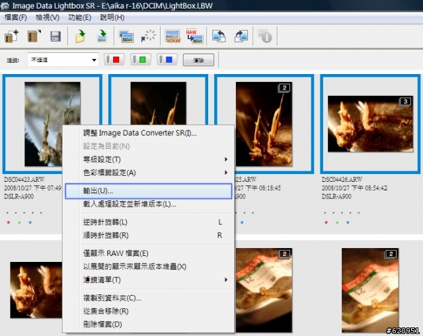Click the stacked images toolbar icon
Viewport: 423px width, 336px height.
127,36
